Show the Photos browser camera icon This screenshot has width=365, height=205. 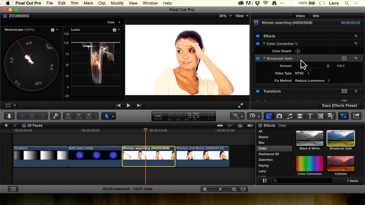[279, 116]
